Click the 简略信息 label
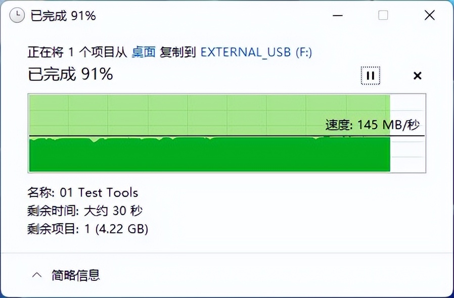 (77, 275)
